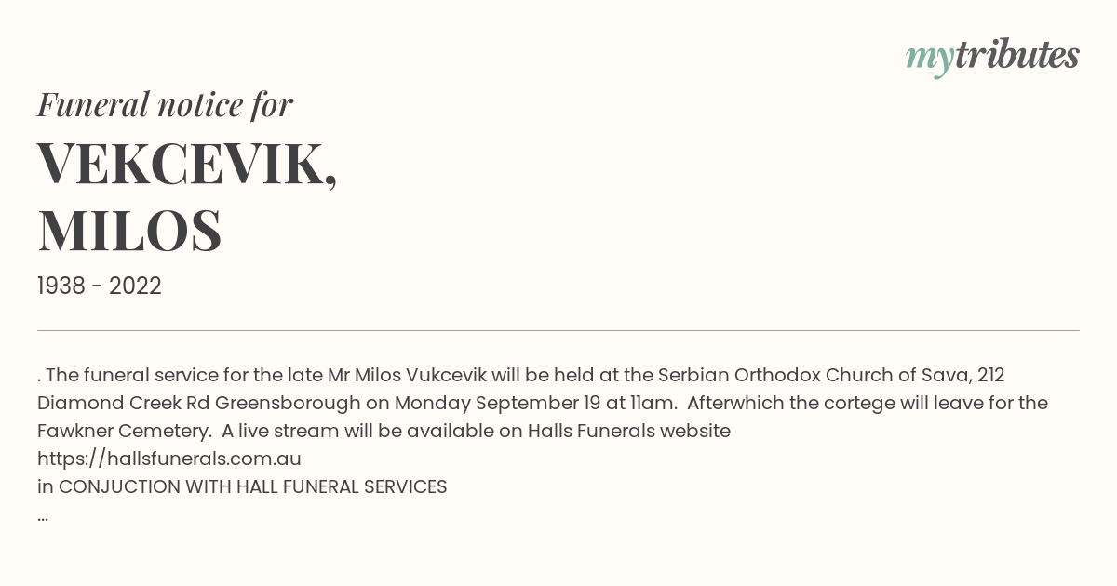Click the horizontal divider line

click(558, 330)
